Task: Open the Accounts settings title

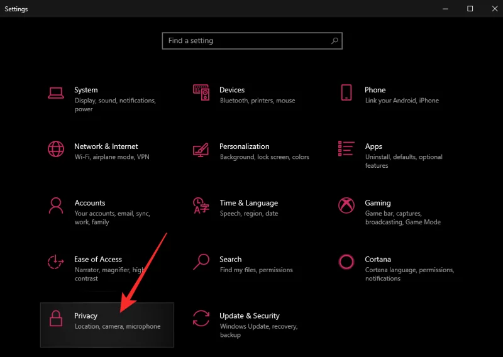Action: point(90,203)
